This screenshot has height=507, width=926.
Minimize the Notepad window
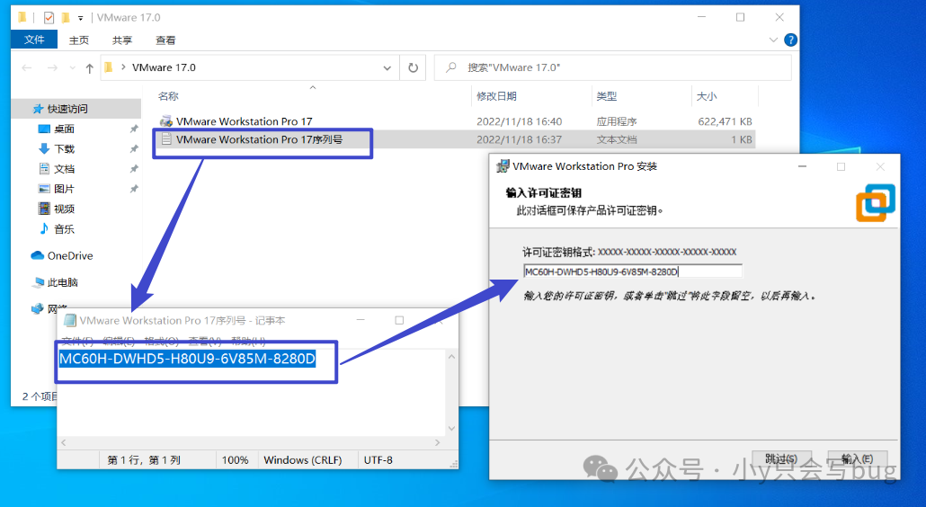click(361, 320)
